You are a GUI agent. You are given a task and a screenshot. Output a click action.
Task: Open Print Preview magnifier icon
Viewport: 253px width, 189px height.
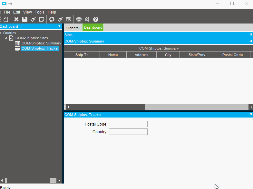point(87,19)
